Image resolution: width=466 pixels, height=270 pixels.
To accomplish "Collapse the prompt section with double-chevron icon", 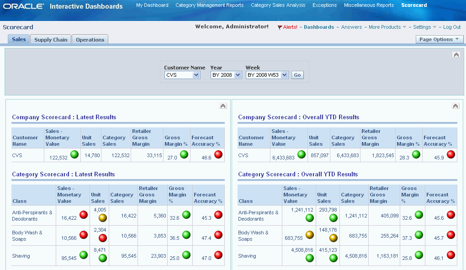I will click(456, 55).
